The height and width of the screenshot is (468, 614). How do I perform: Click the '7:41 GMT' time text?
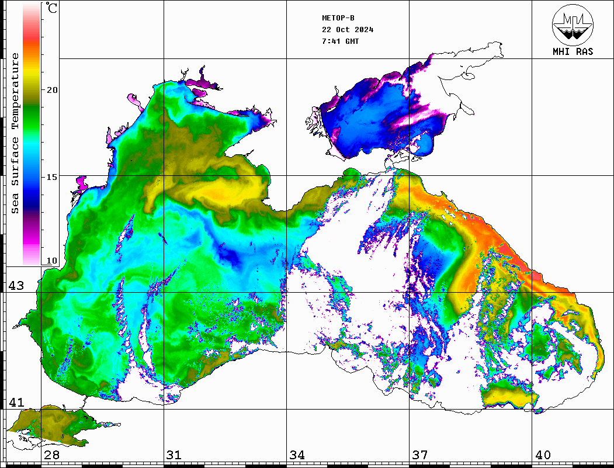(x=340, y=41)
